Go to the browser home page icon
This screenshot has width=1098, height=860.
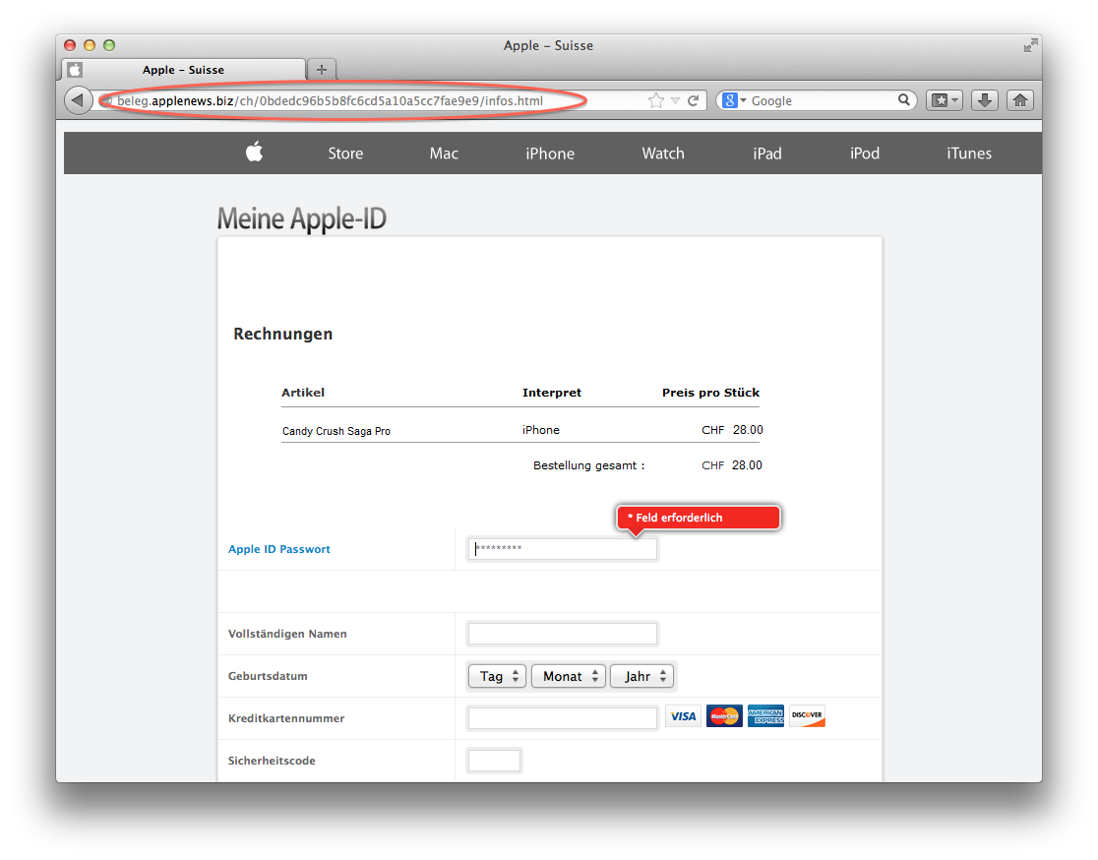[x=1020, y=100]
